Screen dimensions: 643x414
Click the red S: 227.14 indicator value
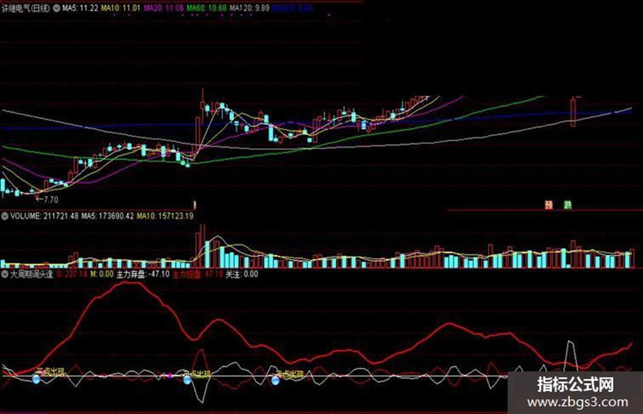(x=71, y=274)
